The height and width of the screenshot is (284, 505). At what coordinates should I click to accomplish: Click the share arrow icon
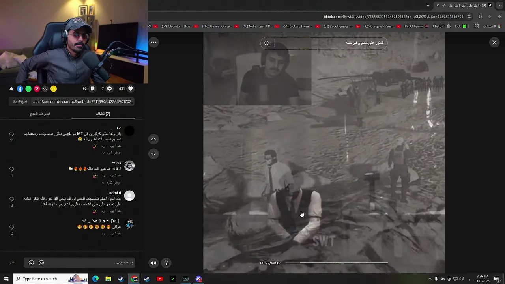click(11, 89)
